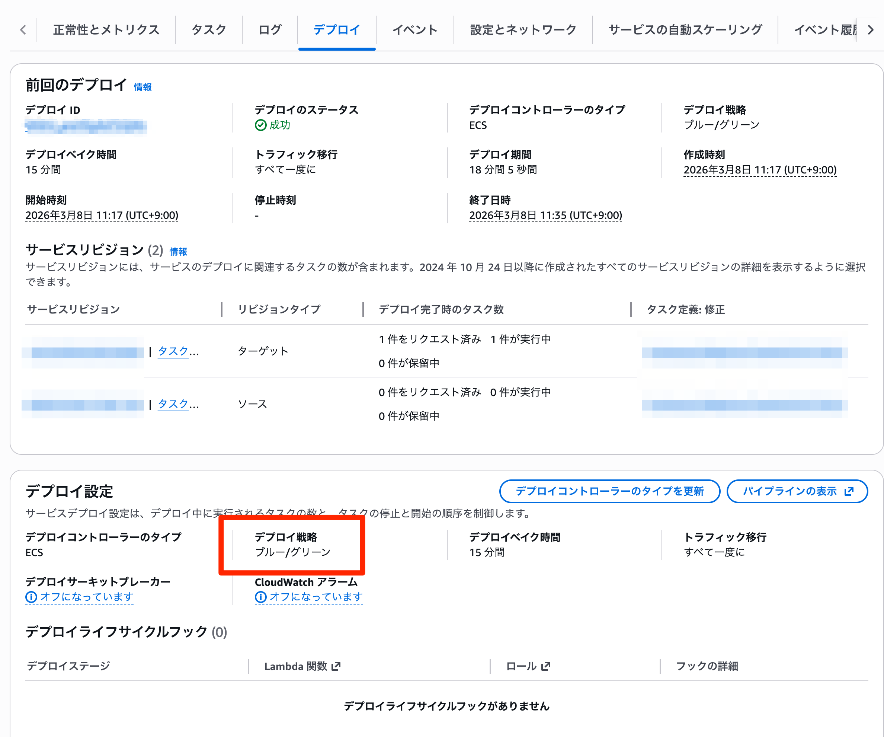
Task: Click the info icon below デプロイサーキットブレーカー
Action: point(31,597)
